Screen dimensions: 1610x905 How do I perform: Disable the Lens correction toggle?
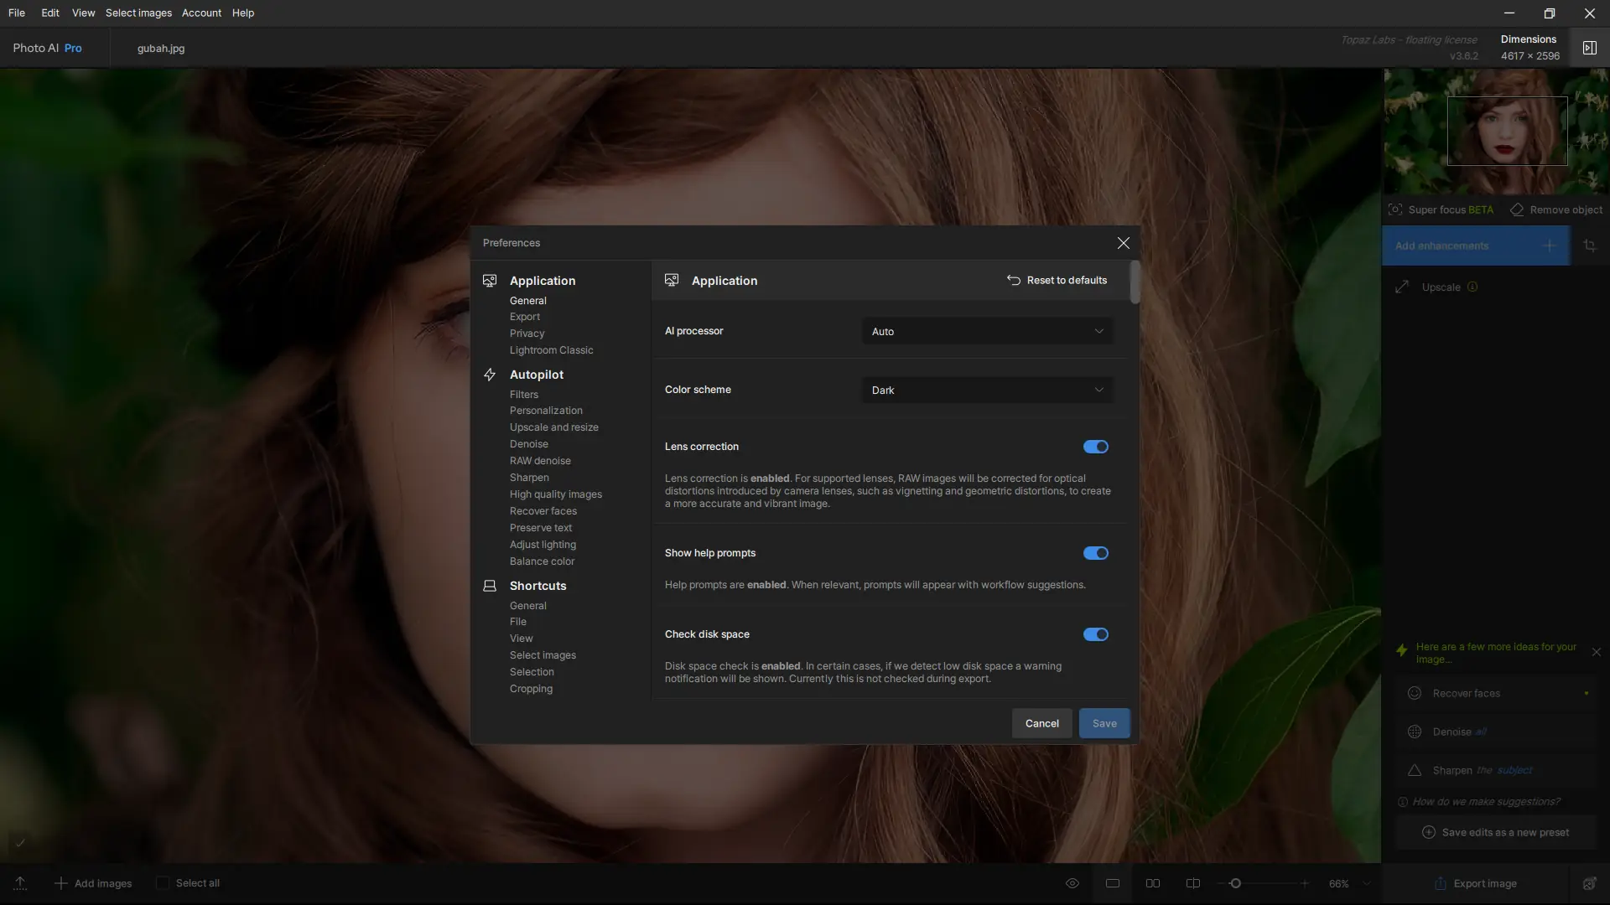[x=1095, y=447]
